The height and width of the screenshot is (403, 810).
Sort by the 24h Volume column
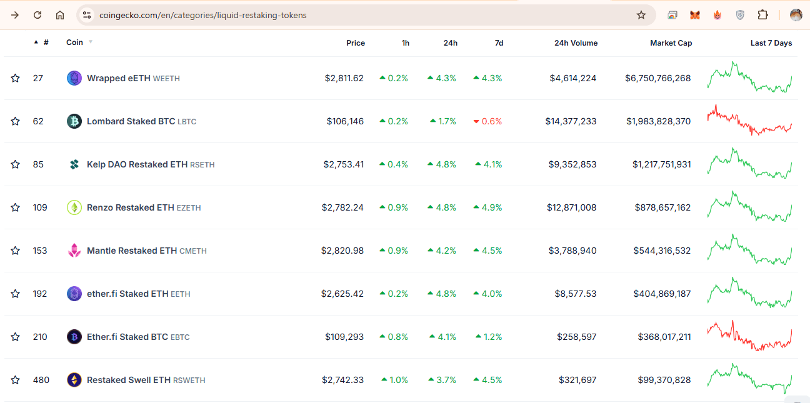[x=576, y=43]
